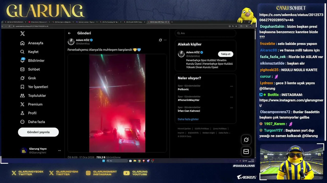
Task: Open more options for Petkovic trend
Action: 231,86
